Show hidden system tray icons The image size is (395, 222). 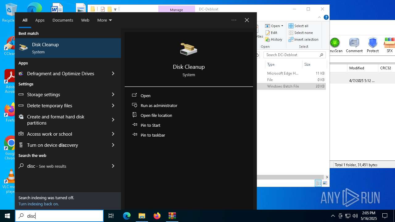tap(333, 216)
